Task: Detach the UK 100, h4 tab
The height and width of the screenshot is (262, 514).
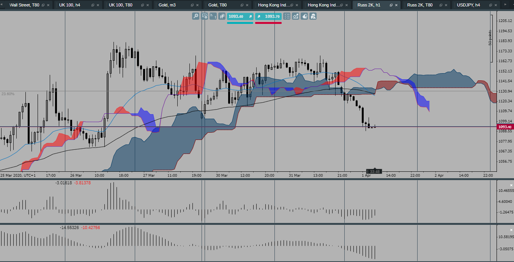Action: tap(93, 5)
